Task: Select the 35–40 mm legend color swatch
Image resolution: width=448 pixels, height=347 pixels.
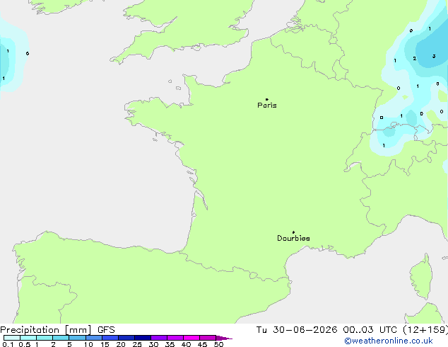Action: 175,338
